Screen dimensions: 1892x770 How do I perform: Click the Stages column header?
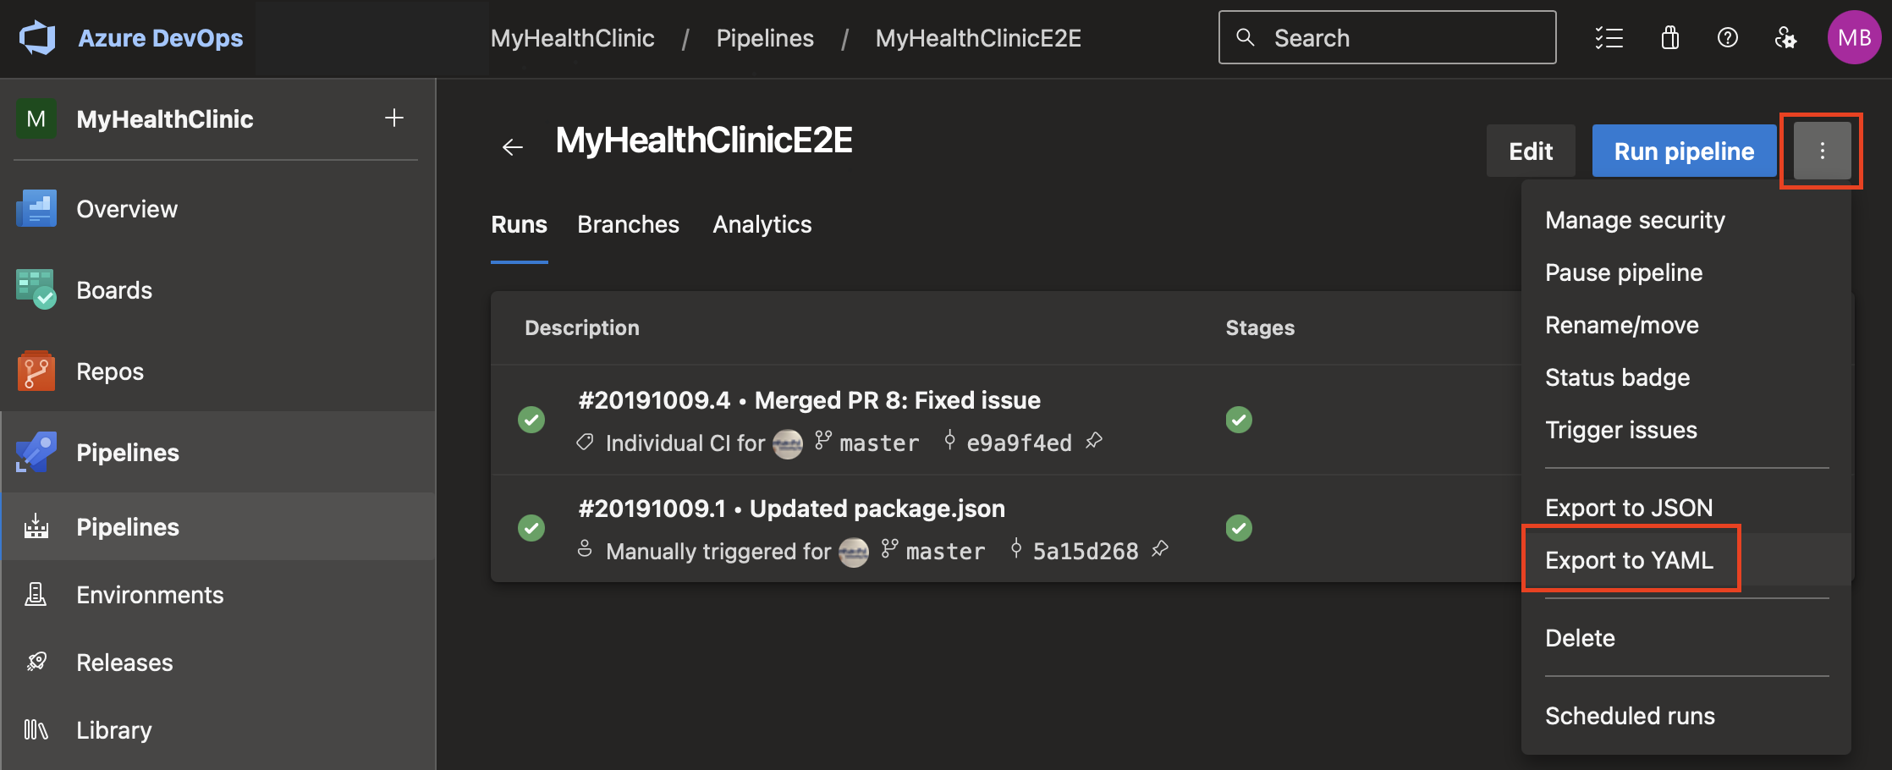[1260, 328]
